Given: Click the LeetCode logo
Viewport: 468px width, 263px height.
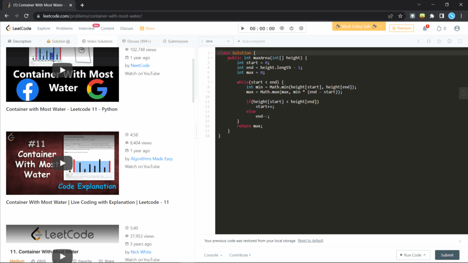Looking at the screenshot, I should coord(18,28).
